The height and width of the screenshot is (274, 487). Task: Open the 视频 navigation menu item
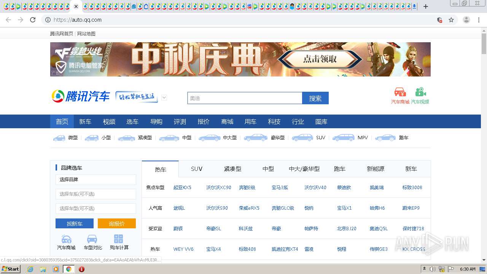pos(109,121)
